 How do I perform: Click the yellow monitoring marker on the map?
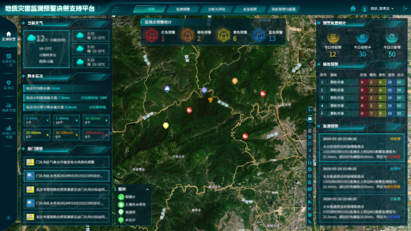tap(165, 126)
